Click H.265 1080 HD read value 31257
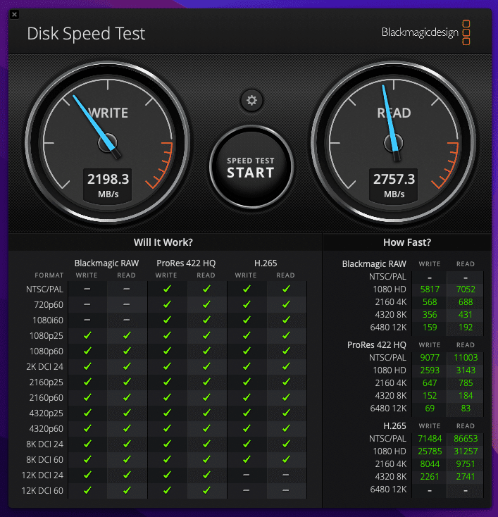The width and height of the screenshot is (498, 517). coord(466,451)
